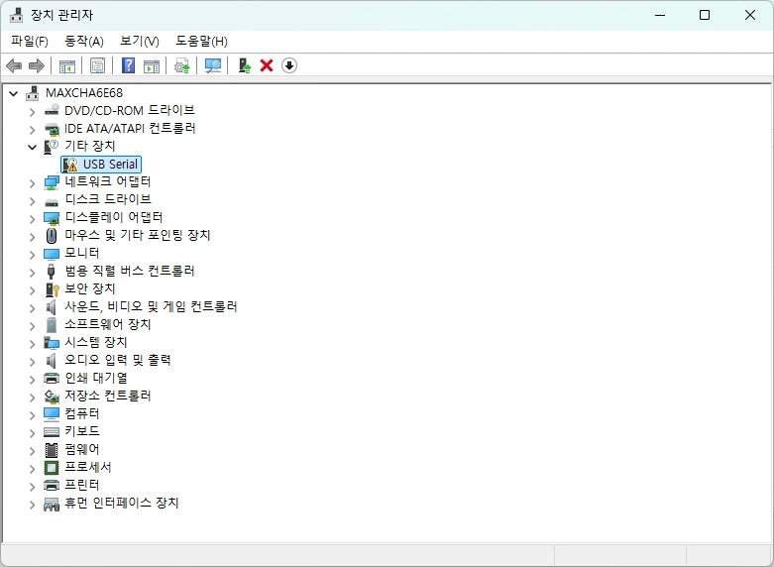Viewport: 774px width, 567px height.
Task: Click the red X uninstall device icon
Action: 267,65
